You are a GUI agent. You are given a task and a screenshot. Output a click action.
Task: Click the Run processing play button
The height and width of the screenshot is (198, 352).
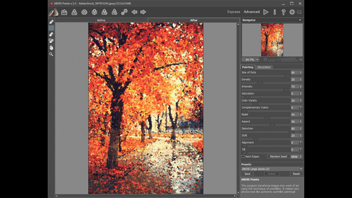pos(266,12)
